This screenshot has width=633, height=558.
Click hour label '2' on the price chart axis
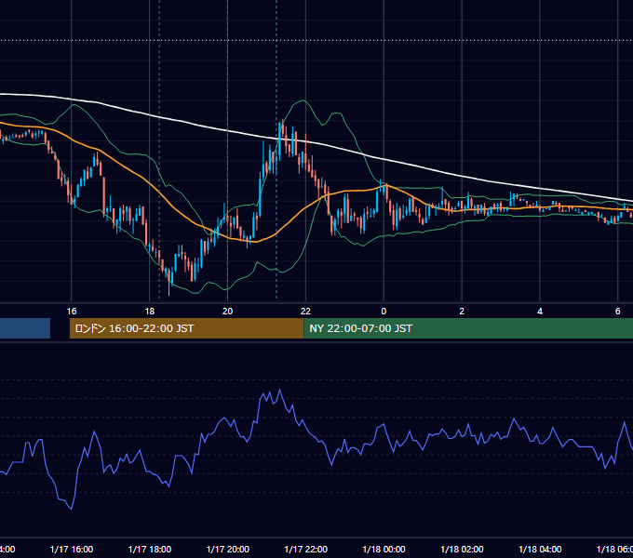pyautogui.click(x=462, y=312)
